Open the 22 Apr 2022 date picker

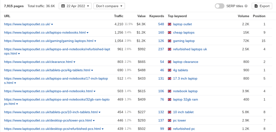click(75, 6)
